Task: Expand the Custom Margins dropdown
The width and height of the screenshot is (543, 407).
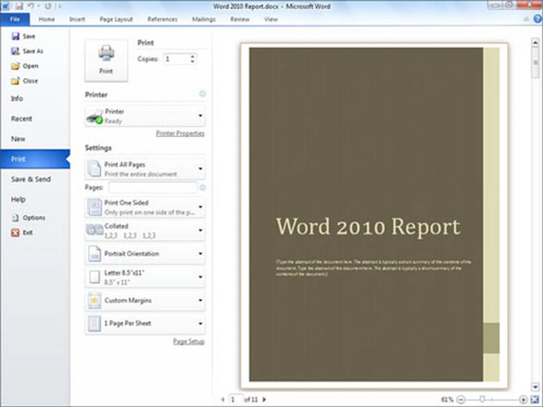Action: click(x=200, y=300)
